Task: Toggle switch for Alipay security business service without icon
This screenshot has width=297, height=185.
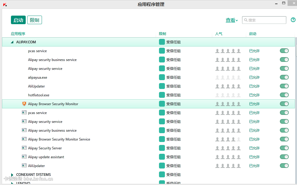Action: pos(284,60)
